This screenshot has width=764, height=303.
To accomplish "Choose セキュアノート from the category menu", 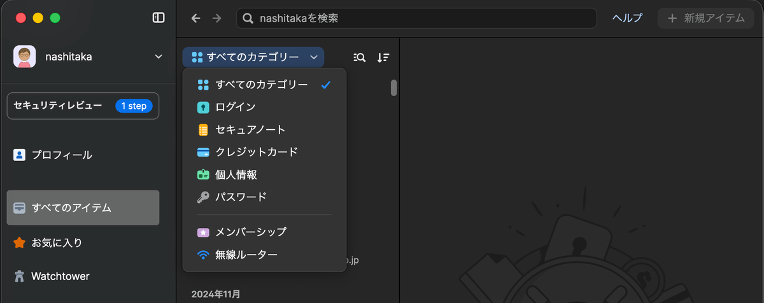I will tap(264, 130).
